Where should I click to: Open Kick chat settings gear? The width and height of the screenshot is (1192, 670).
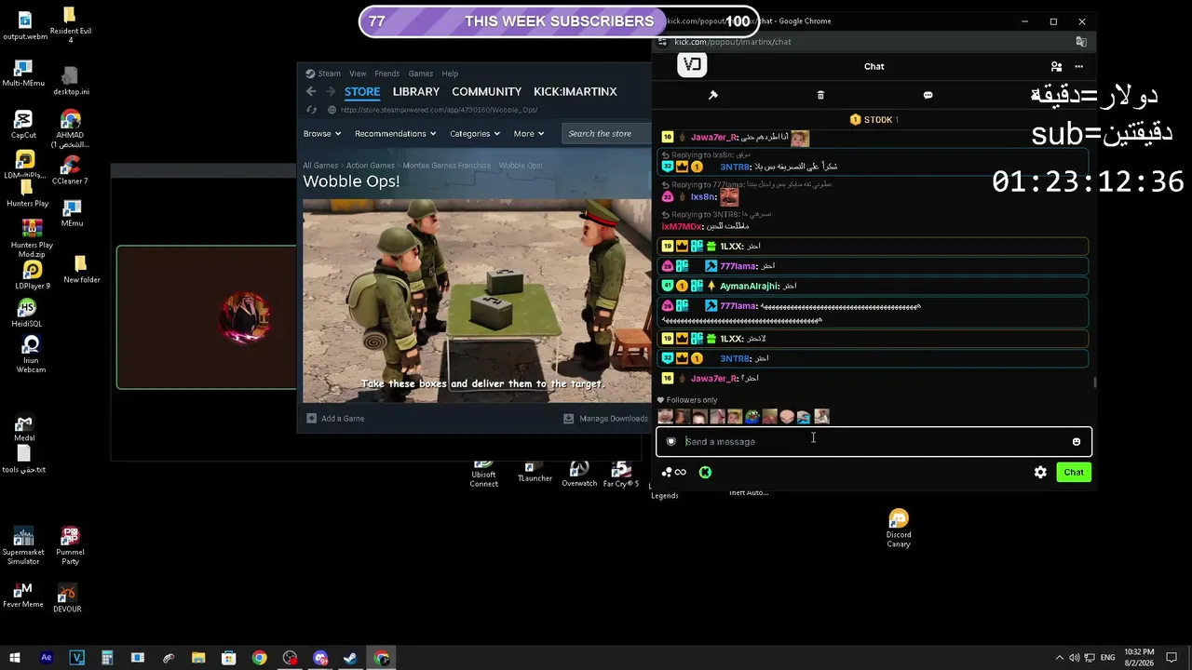pos(1040,473)
